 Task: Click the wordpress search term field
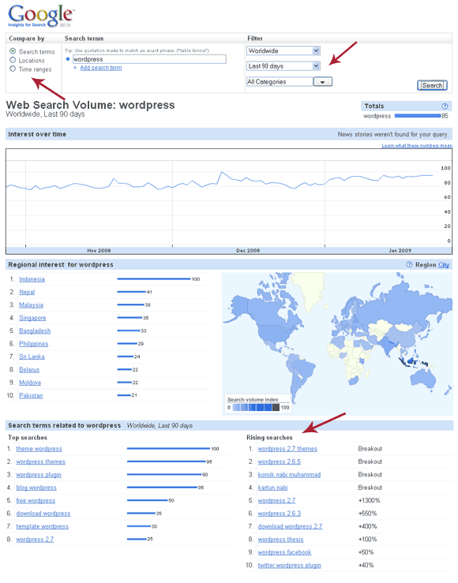point(149,59)
